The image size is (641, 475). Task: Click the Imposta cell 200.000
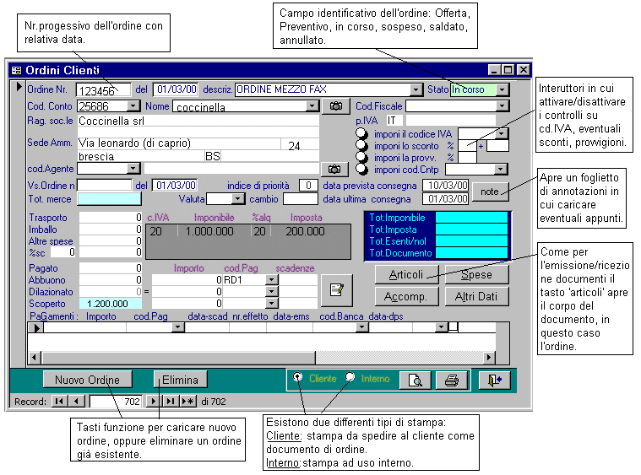point(305,231)
